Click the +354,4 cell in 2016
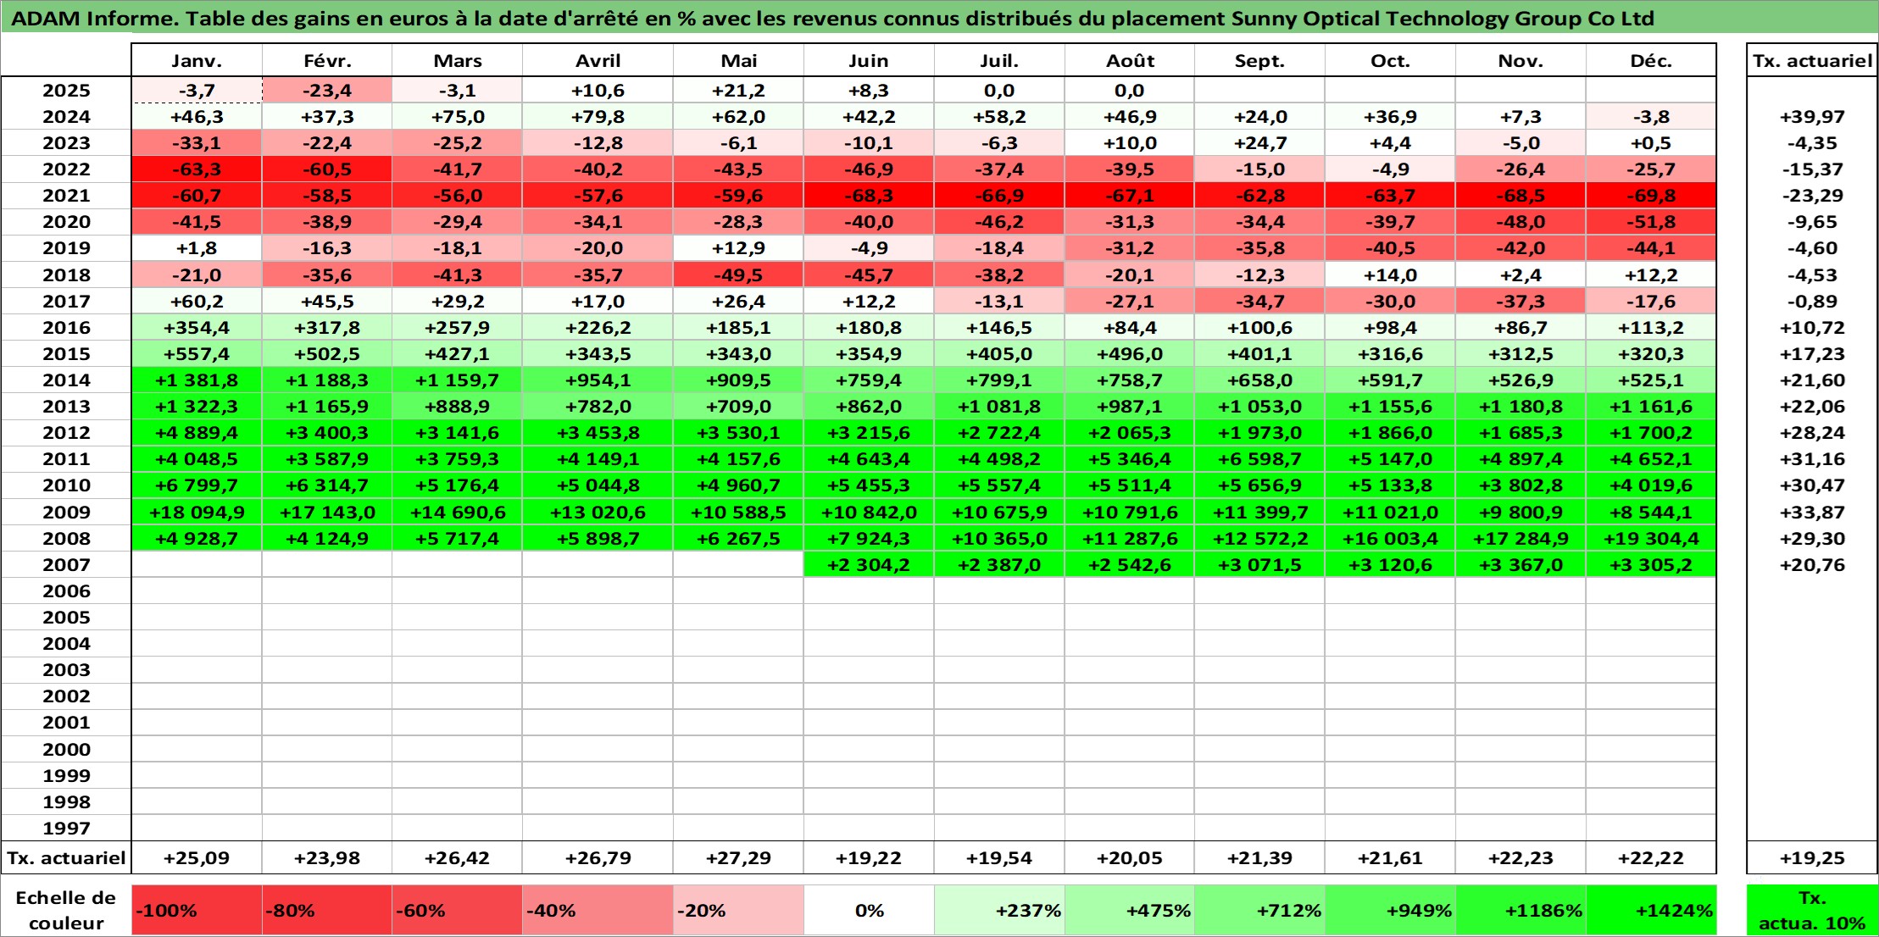 pyautogui.click(x=197, y=327)
